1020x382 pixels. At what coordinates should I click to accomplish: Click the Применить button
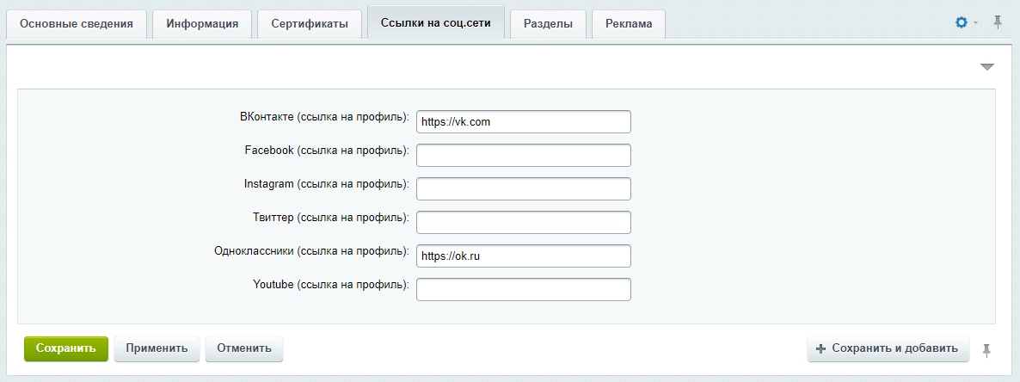157,348
